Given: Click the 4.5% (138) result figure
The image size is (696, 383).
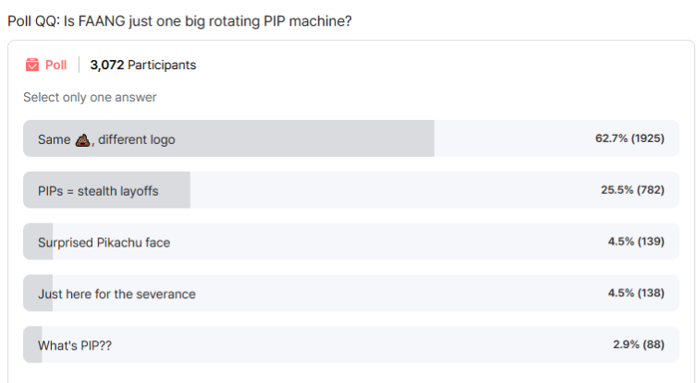Looking at the screenshot, I should [x=636, y=293].
